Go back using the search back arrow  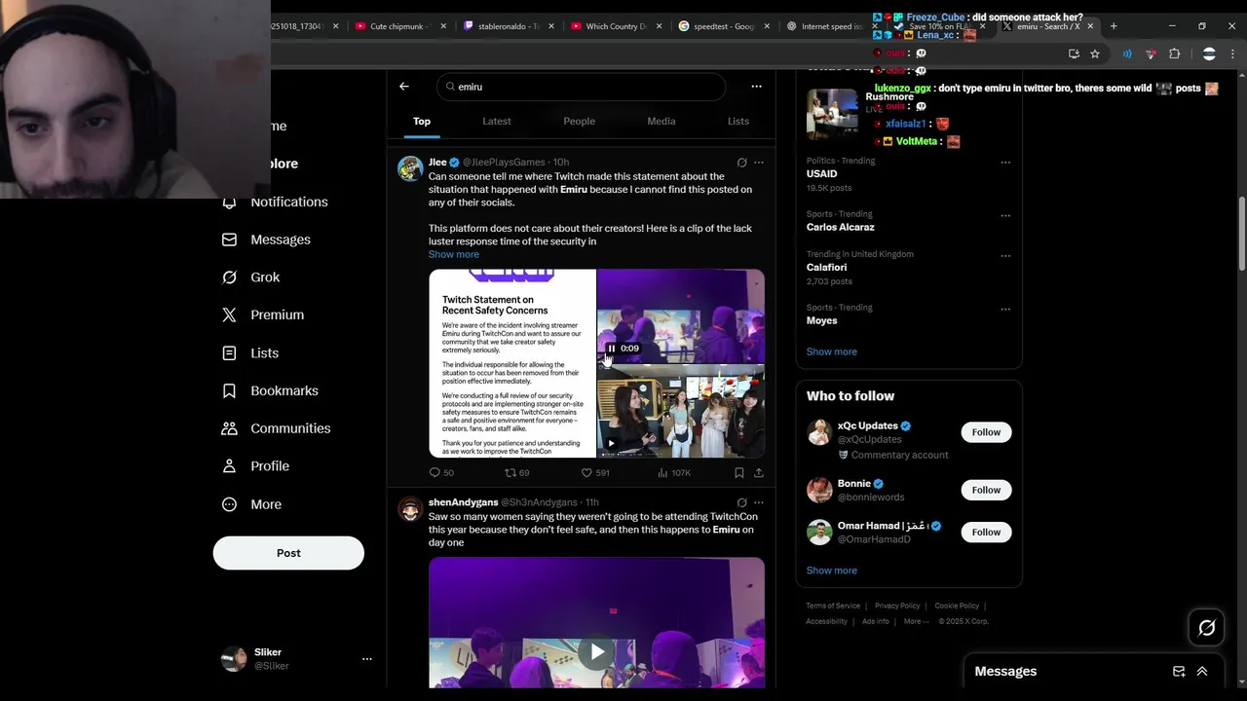(x=404, y=87)
